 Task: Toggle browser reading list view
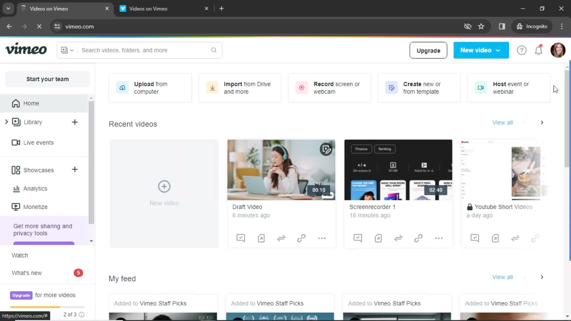pyautogui.click(x=502, y=26)
